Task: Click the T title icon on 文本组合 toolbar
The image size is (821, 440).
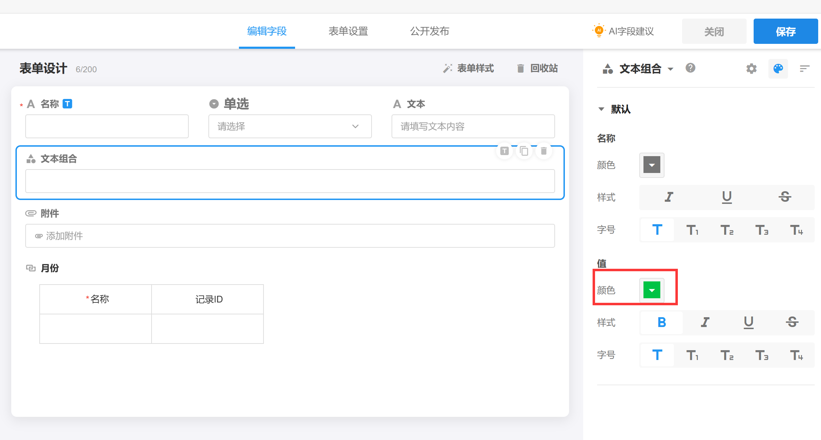Action: pyautogui.click(x=504, y=151)
